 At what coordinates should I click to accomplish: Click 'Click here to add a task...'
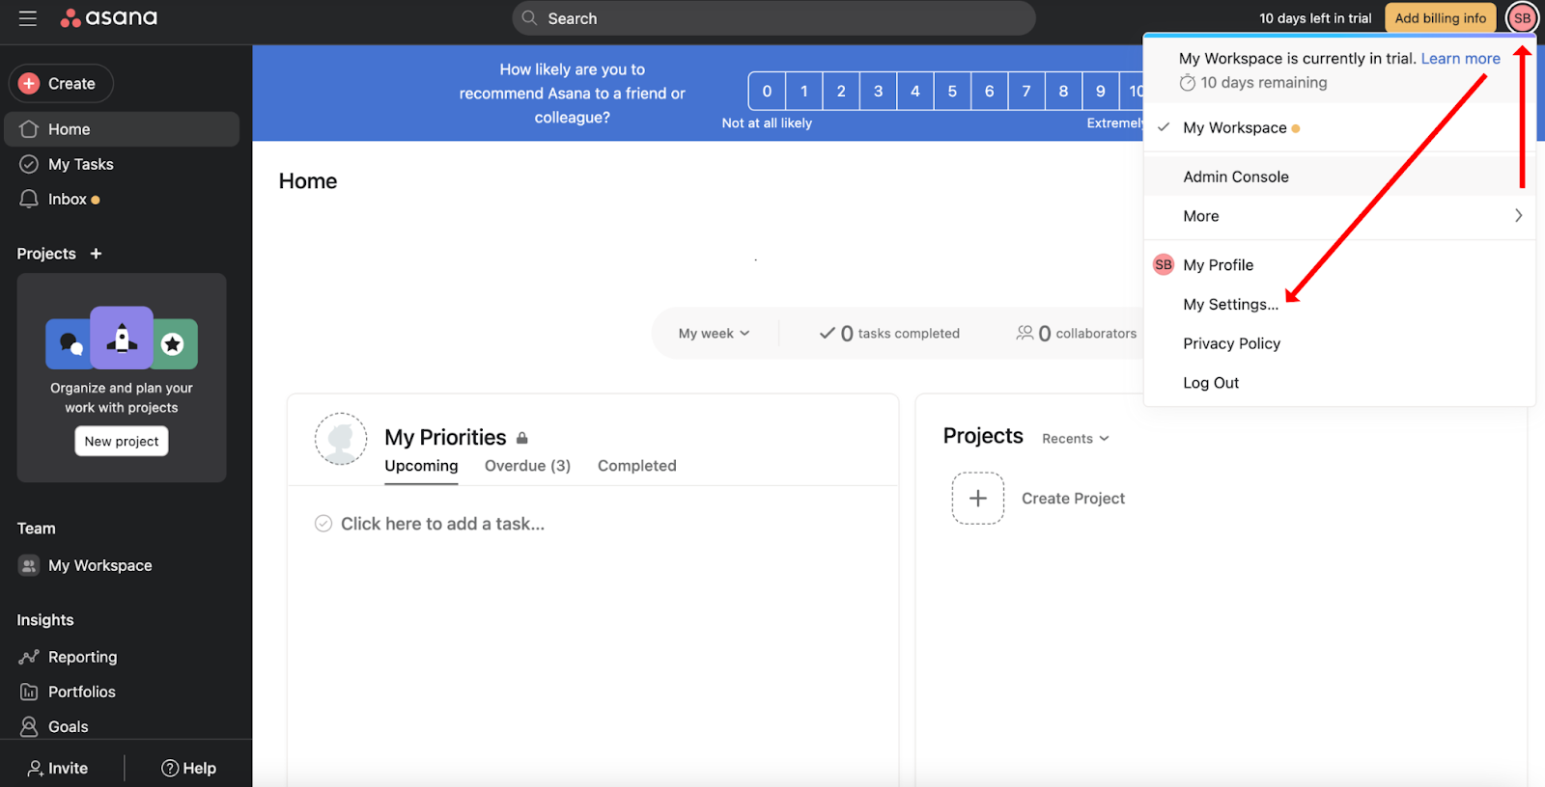tap(442, 524)
